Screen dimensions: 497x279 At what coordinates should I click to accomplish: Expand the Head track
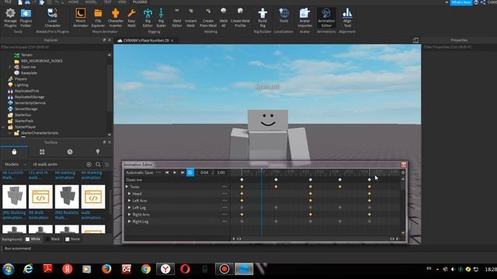(130, 194)
